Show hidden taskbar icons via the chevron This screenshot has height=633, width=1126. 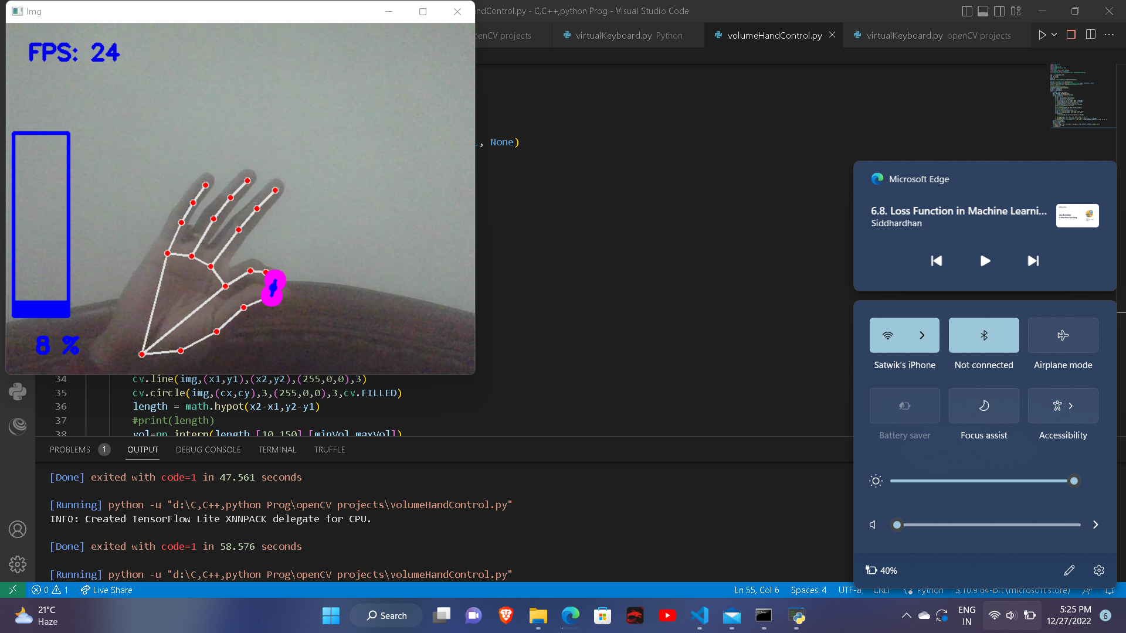click(905, 615)
